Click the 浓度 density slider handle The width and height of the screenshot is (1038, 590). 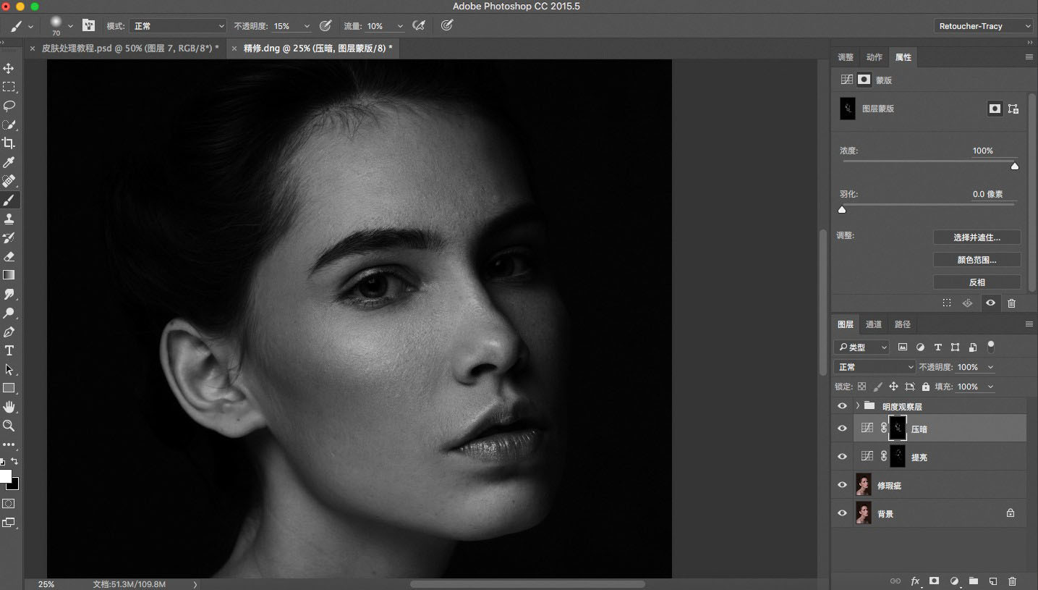pos(1015,166)
